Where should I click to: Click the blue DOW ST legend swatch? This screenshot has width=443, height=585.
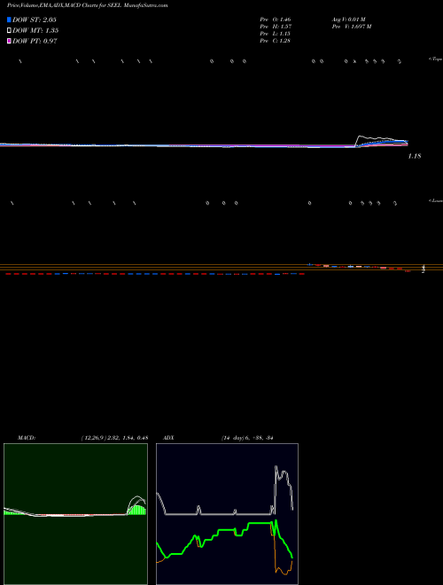(x=9, y=19)
